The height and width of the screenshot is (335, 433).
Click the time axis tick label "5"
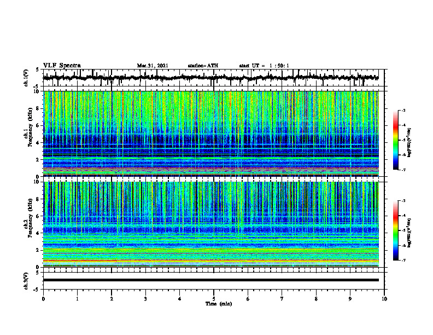point(214,299)
